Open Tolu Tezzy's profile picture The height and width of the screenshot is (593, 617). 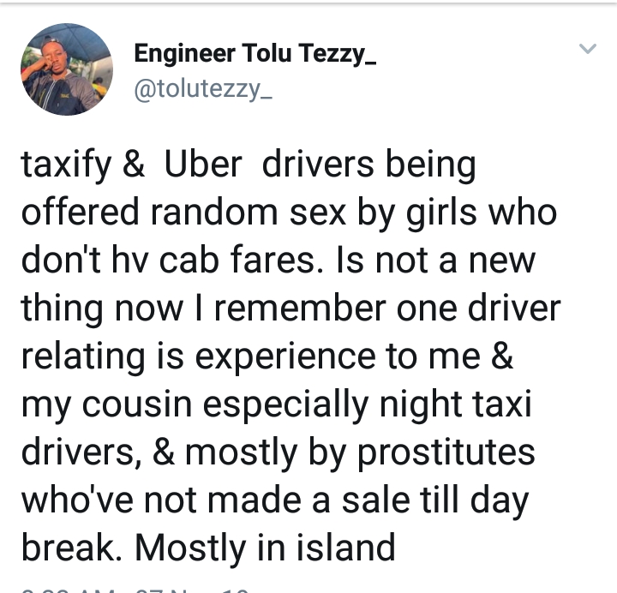67,69
